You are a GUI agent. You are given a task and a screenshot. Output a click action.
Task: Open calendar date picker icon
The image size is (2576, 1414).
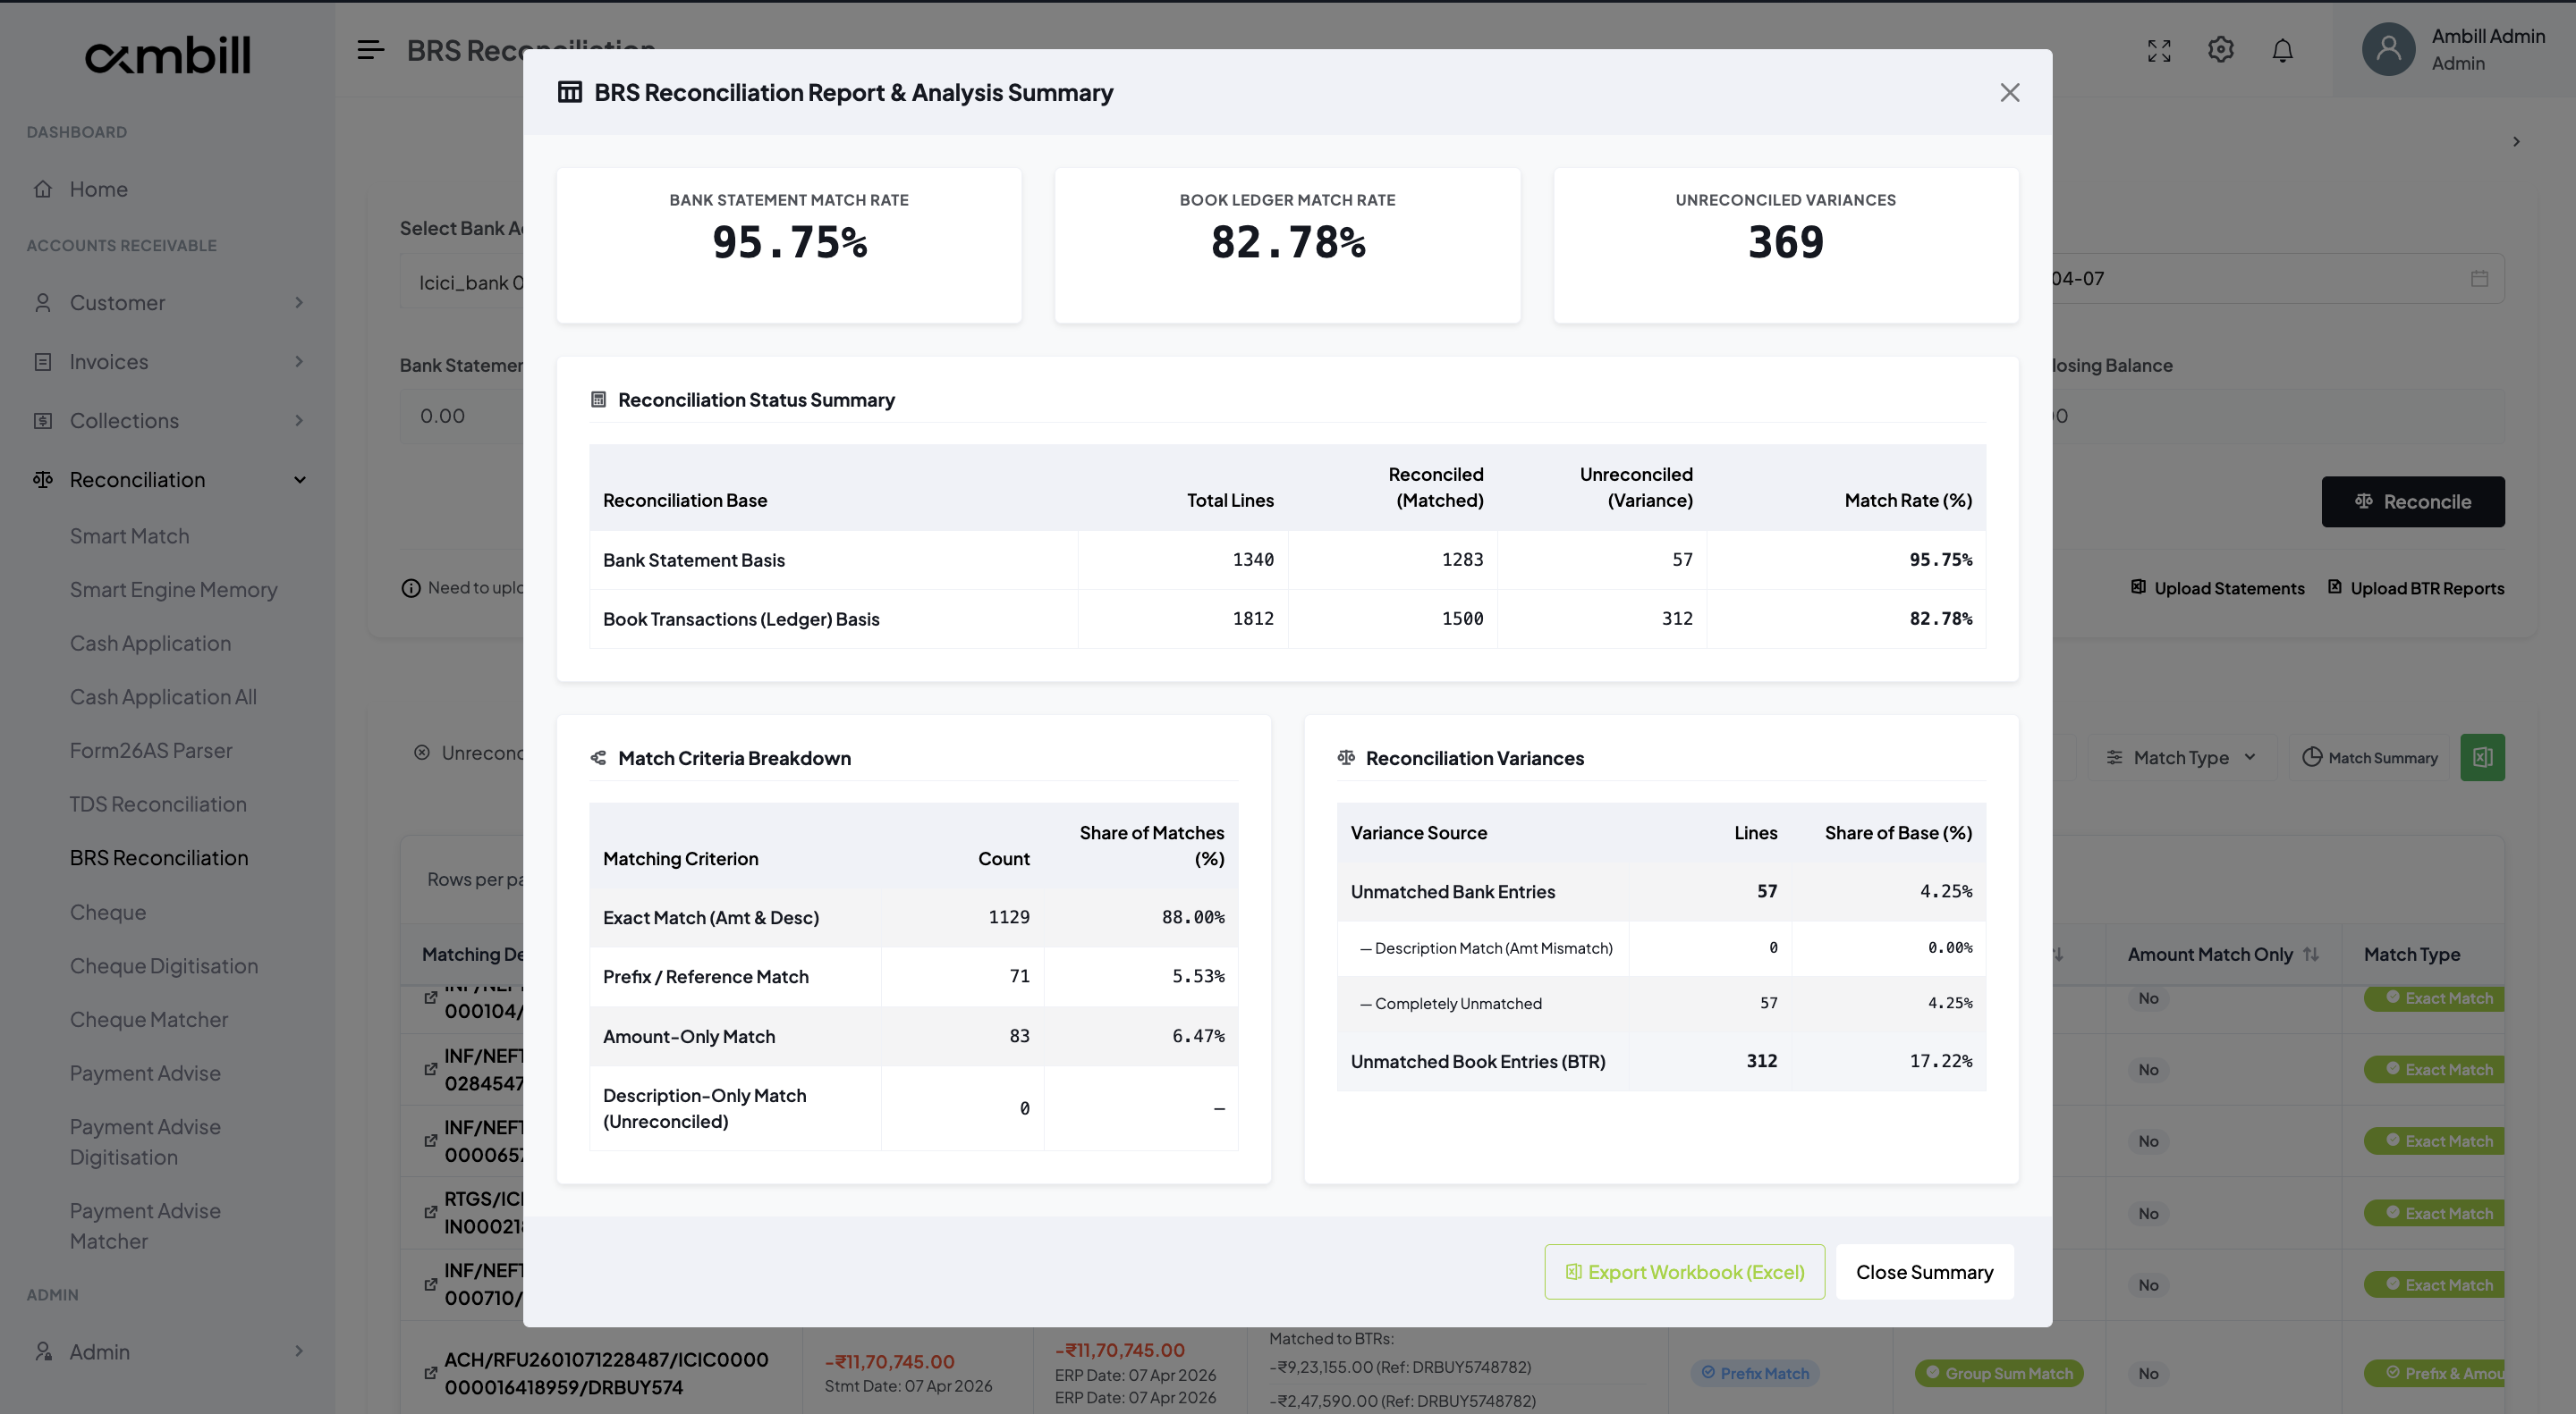coord(2479,278)
